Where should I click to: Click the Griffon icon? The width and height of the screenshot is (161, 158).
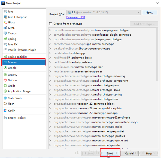tap(5, 80)
